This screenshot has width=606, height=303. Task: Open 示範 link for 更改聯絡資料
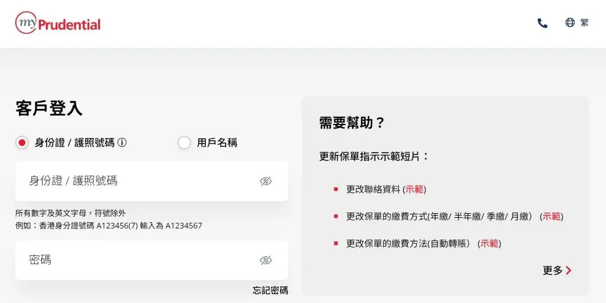click(x=414, y=190)
